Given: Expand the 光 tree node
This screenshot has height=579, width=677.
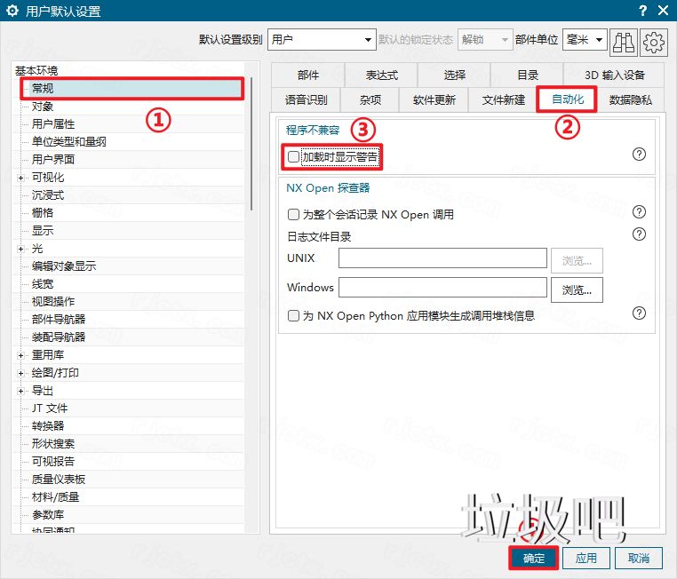Looking at the screenshot, I should 20,249.
